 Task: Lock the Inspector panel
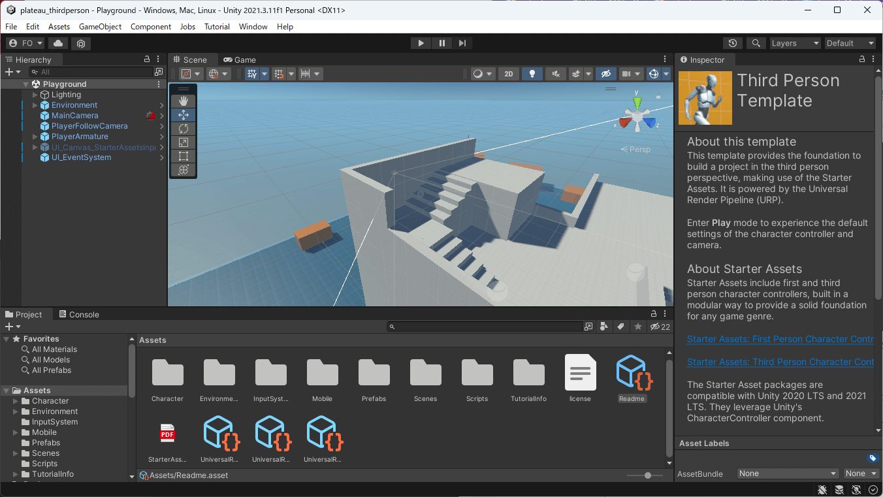[862, 59]
